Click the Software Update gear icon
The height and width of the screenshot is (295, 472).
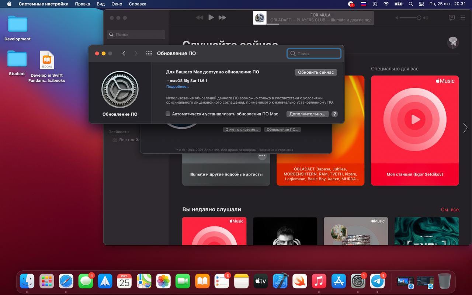pos(120,90)
